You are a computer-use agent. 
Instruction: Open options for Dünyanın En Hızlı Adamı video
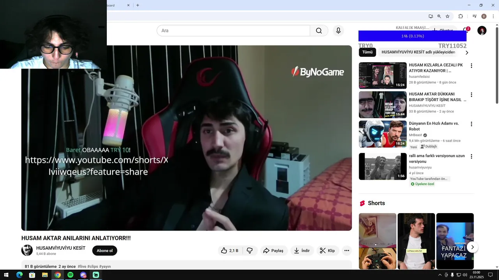[x=471, y=124]
